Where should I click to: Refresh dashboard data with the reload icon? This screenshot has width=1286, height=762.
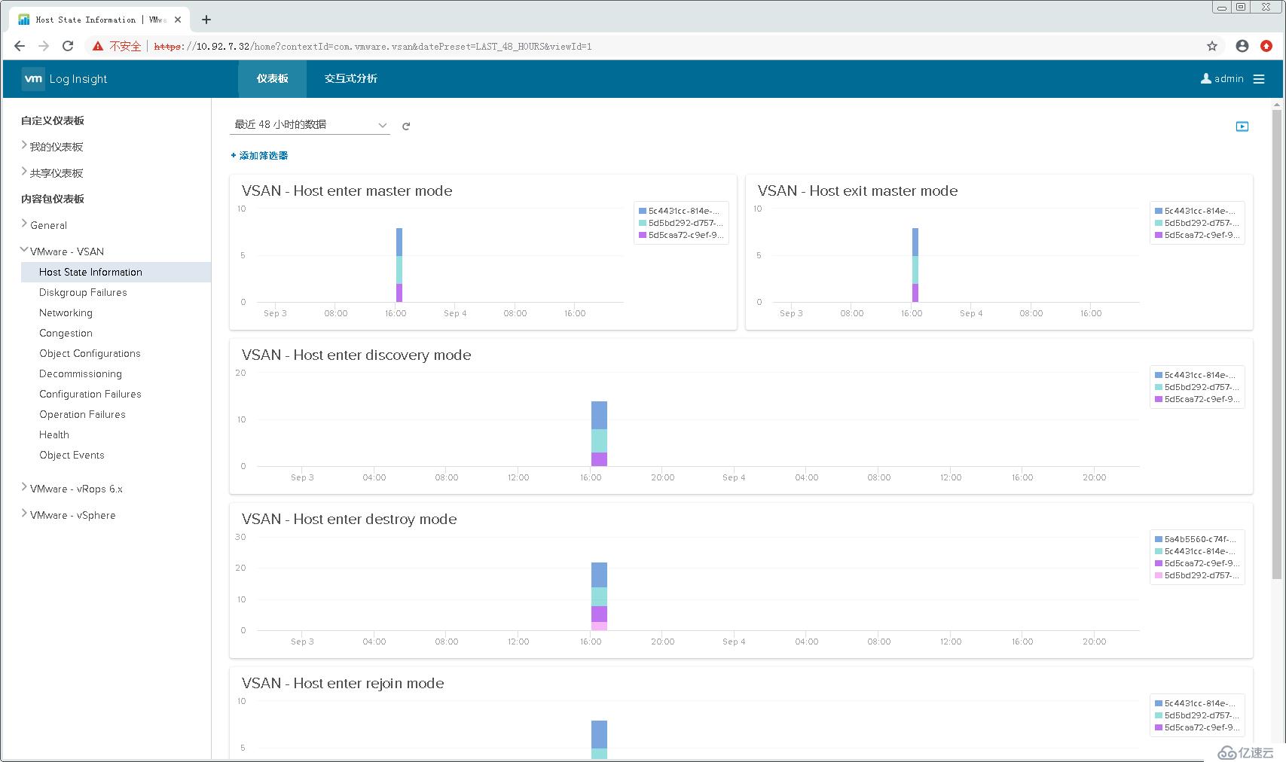pyautogui.click(x=406, y=126)
